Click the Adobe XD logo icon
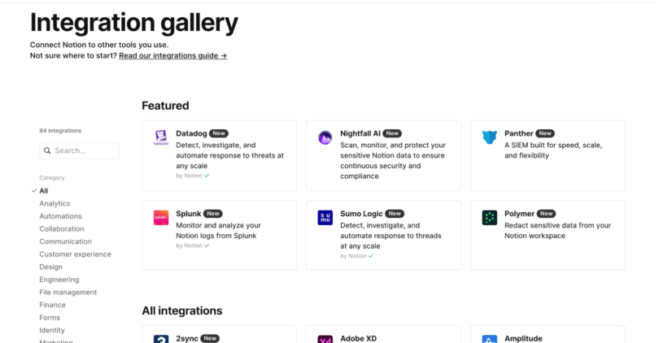Image resolution: width=659 pixels, height=343 pixels. tap(325, 339)
